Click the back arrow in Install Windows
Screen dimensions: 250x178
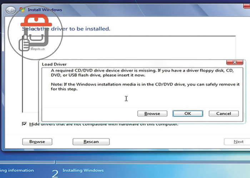coord(11,10)
